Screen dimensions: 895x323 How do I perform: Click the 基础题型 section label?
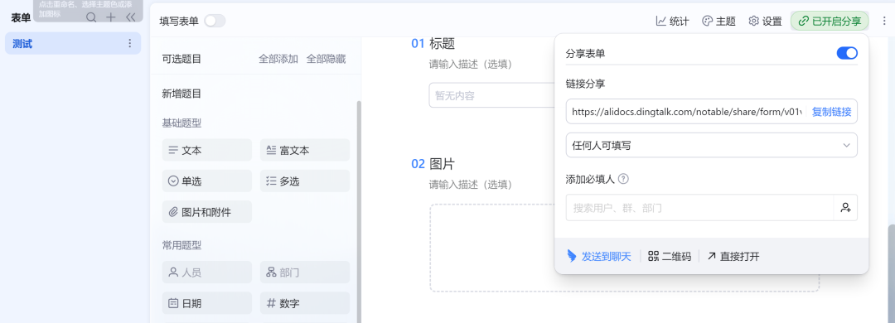(181, 123)
